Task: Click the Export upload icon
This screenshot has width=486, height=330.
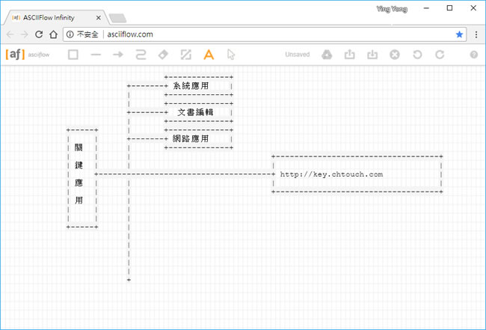Action: (x=349, y=55)
